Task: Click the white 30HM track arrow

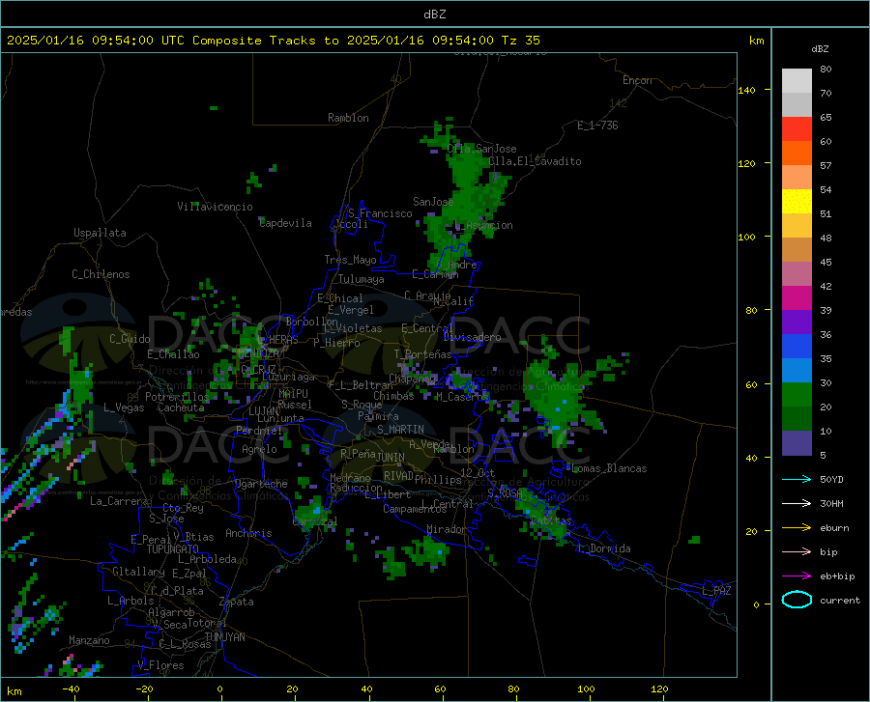Action: tap(797, 503)
